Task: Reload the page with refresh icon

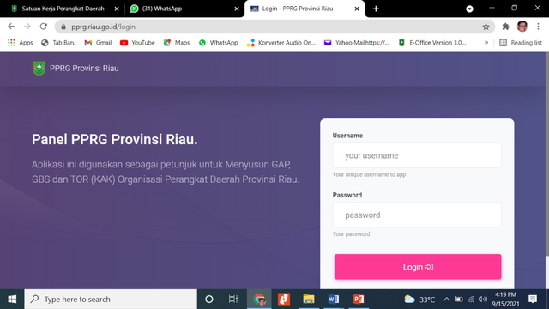Action: coord(44,27)
